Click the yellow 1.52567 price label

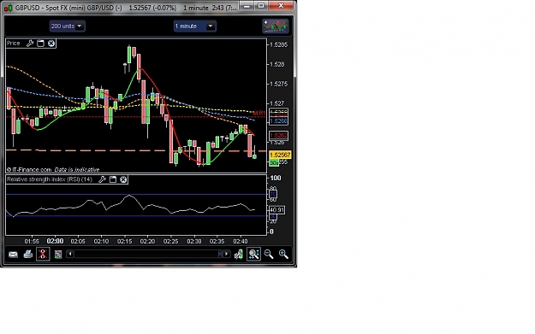point(280,155)
